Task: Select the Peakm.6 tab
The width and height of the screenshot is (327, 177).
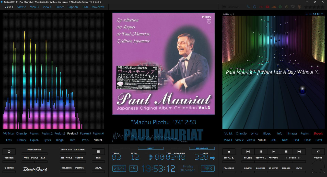Action: click(x=98, y=133)
